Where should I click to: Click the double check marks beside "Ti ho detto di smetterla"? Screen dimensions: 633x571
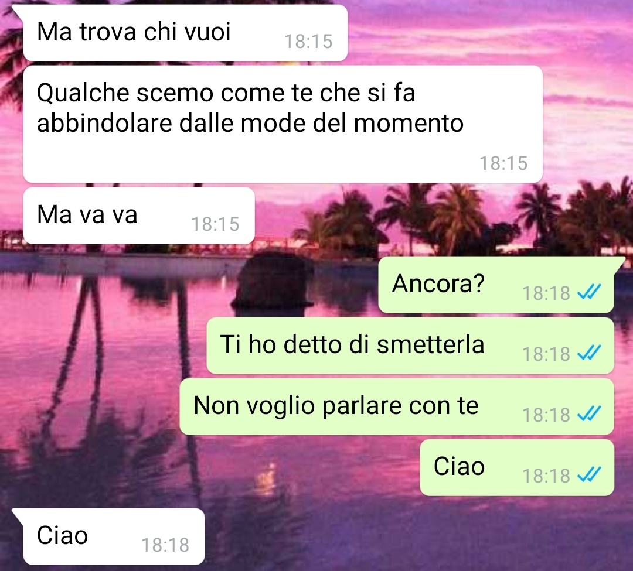click(x=589, y=353)
